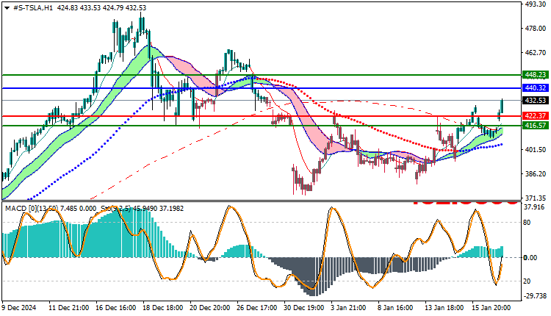Screen dimensions: 551x316
Task: Click the 80 level on the oscillator scale
Action: click(527, 223)
